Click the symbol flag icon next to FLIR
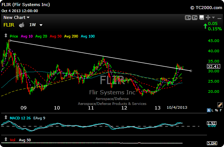 tap(22, 25)
